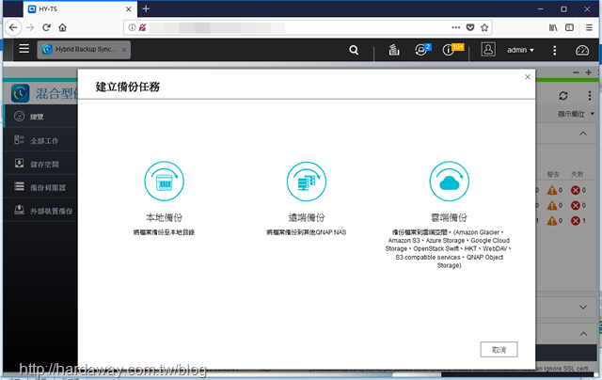Image resolution: width=602 pixels, height=380 pixels.
Task: Open the Firefox library icon
Action: (553, 27)
